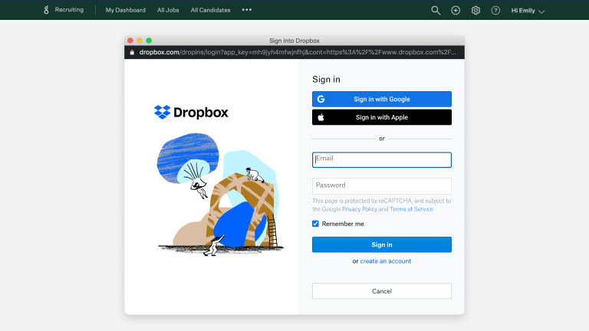589x331 pixels.
Task: Click the blue Sign in button
Action: [381, 244]
